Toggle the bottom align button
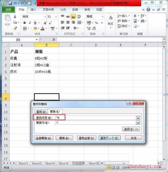The height and width of the screenshot is (172, 168). point(73,16)
